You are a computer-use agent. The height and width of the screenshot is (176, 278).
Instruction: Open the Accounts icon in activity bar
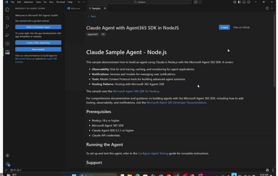coord(7,155)
